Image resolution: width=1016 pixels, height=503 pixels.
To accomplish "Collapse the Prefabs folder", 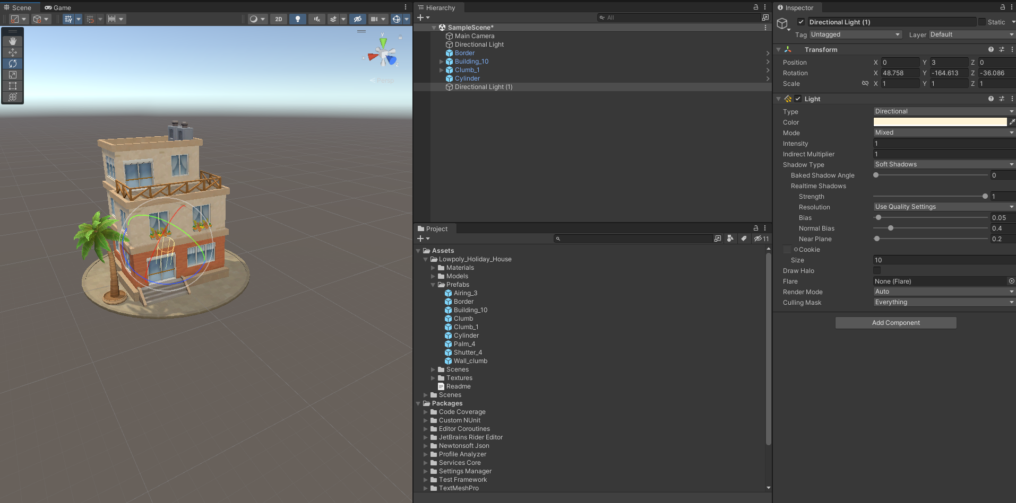I will 433,285.
